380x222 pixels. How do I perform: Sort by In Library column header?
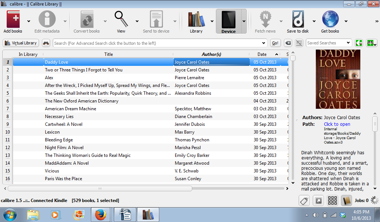(x=28, y=54)
